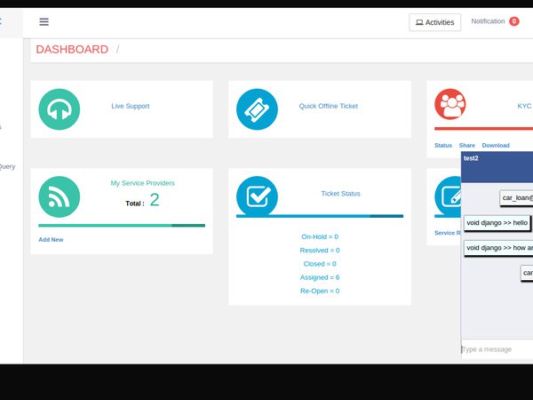Click the KYC Share link
The image size is (533, 400).
[x=467, y=145]
